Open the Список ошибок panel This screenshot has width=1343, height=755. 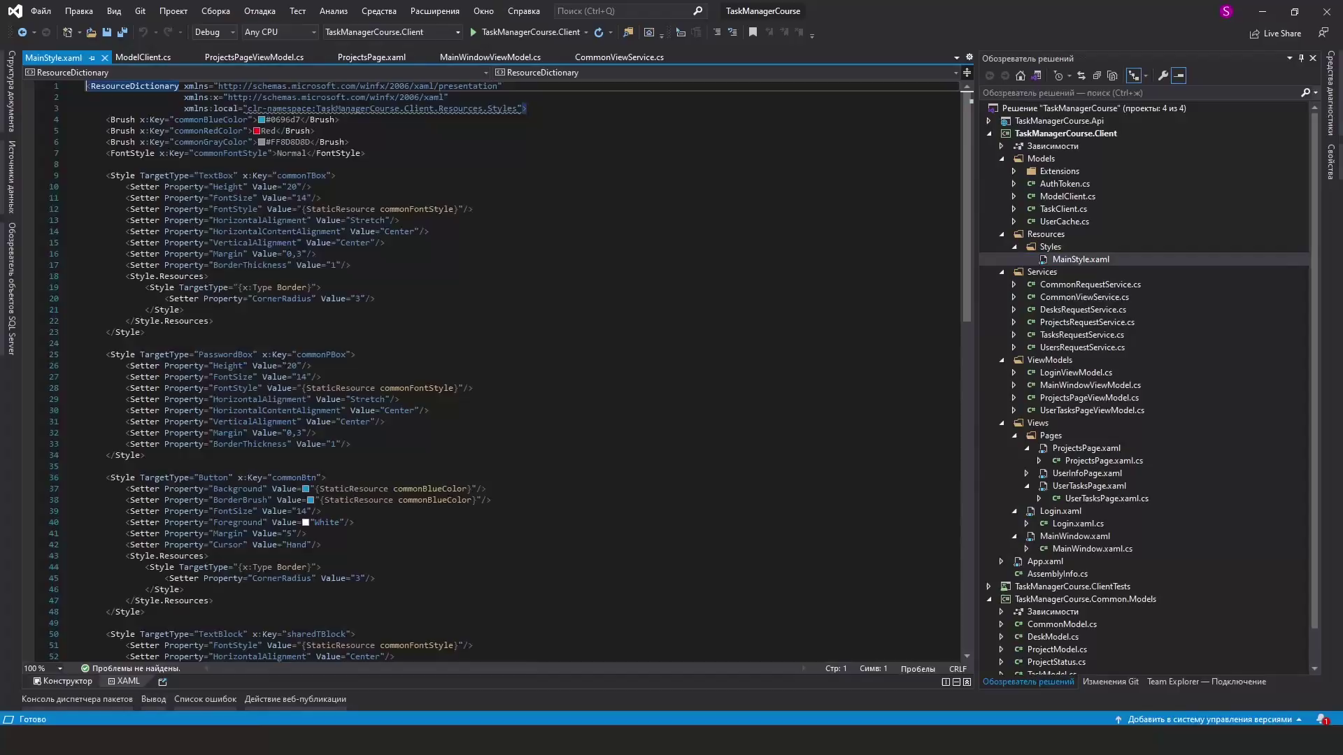(x=205, y=699)
